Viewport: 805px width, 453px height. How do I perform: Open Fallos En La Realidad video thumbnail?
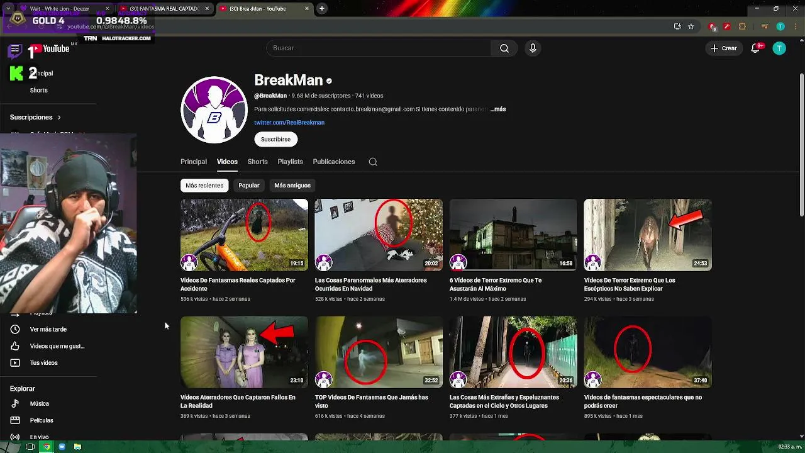[x=244, y=352]
